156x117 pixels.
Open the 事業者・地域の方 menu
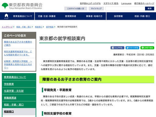[x=94, y=16]
